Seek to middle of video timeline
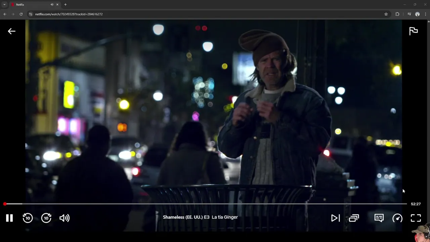Image resolution: width=430 pixels, height=242 pixels. [x=206, y=204]
